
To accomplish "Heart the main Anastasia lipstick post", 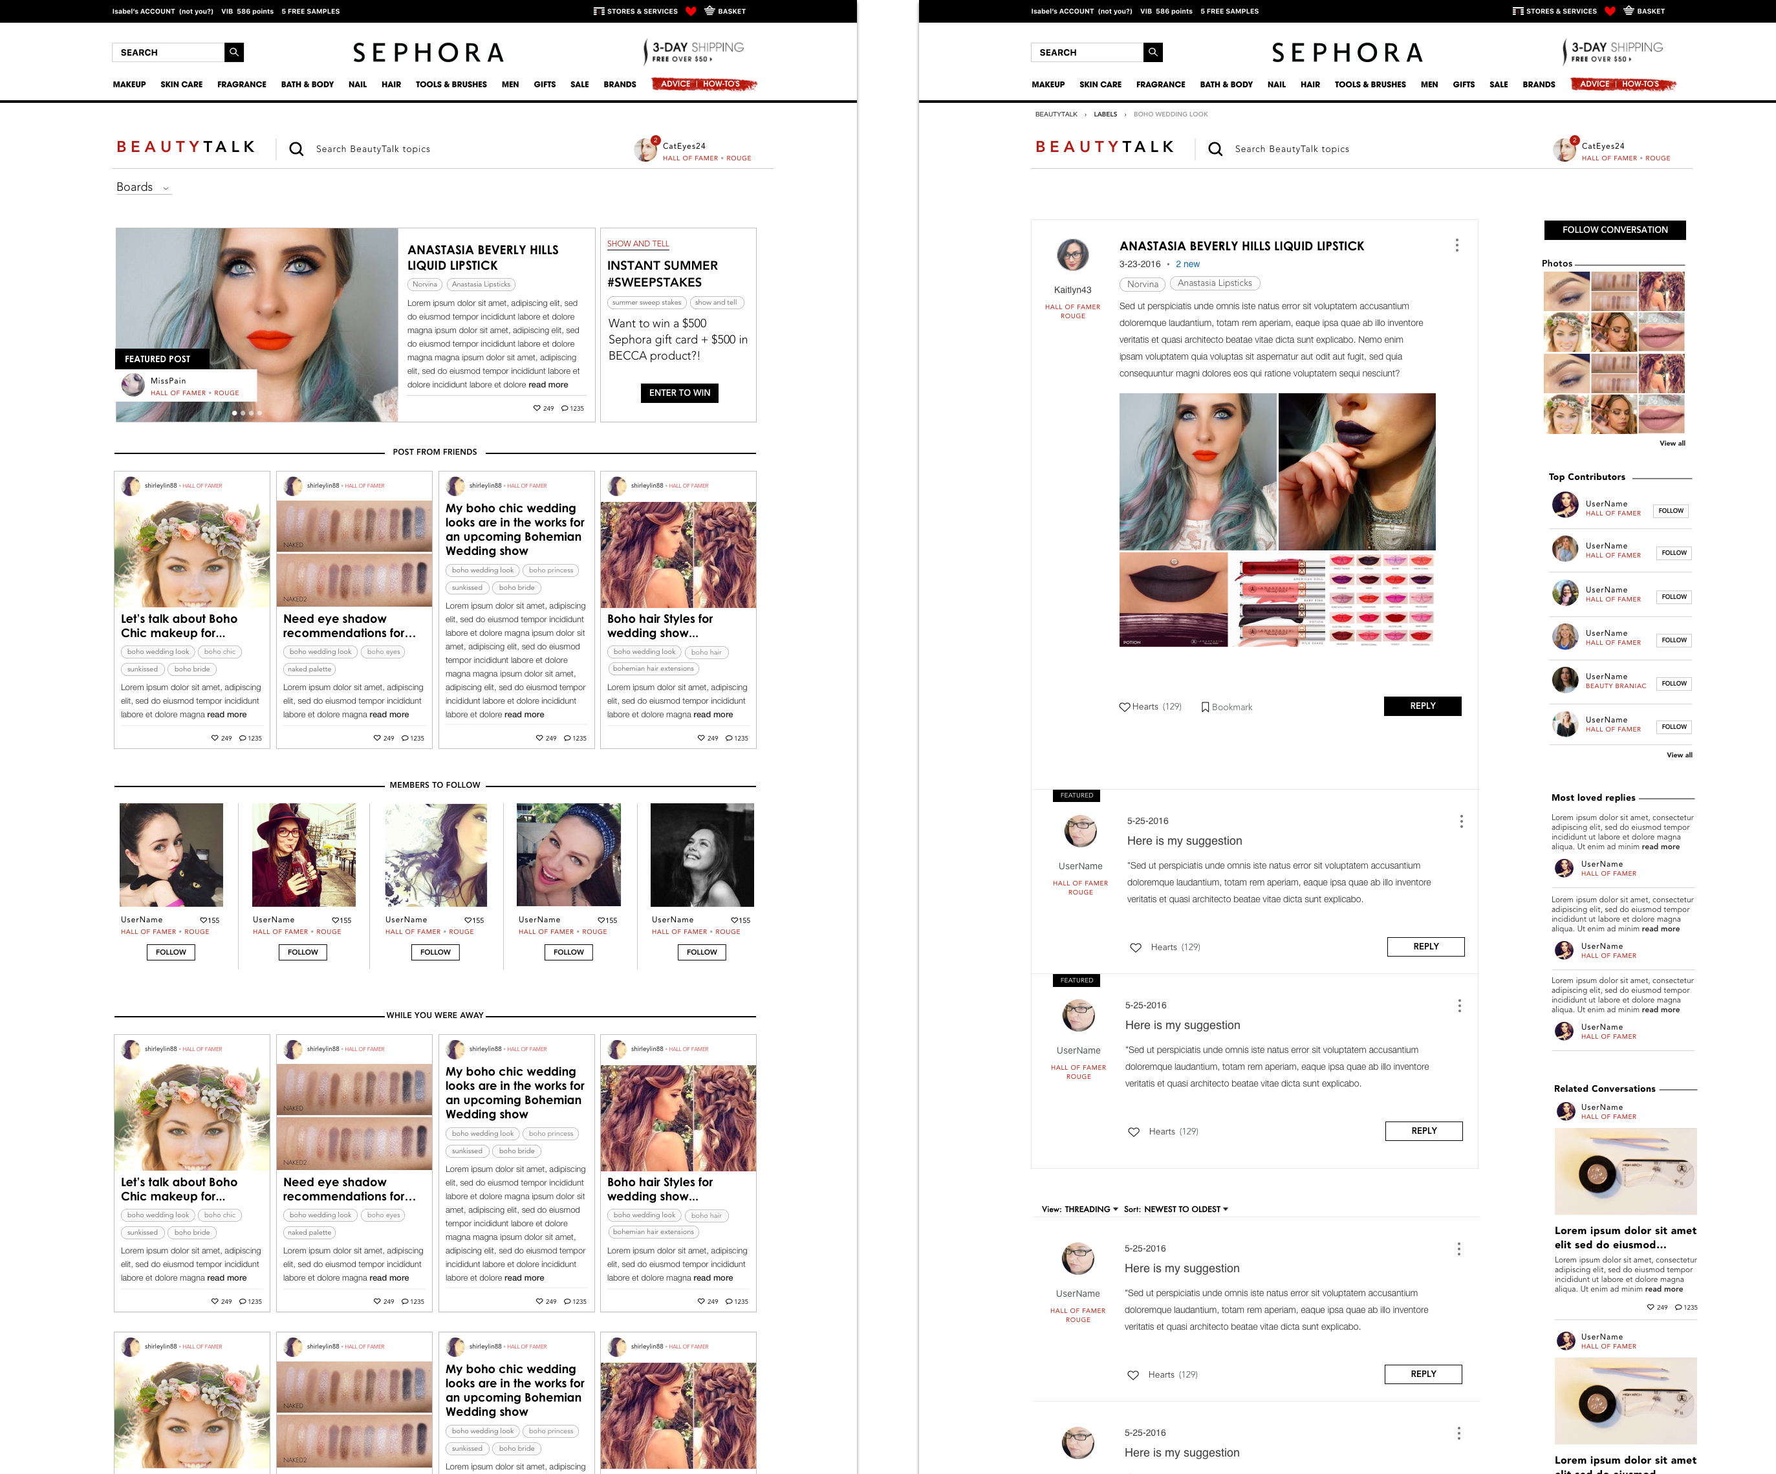I will click(1125, 707).
